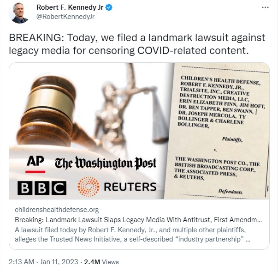This screenshot has height=272, width=278.
Task: Click the wooden gavel in the image
Action: tap(53, 114)
